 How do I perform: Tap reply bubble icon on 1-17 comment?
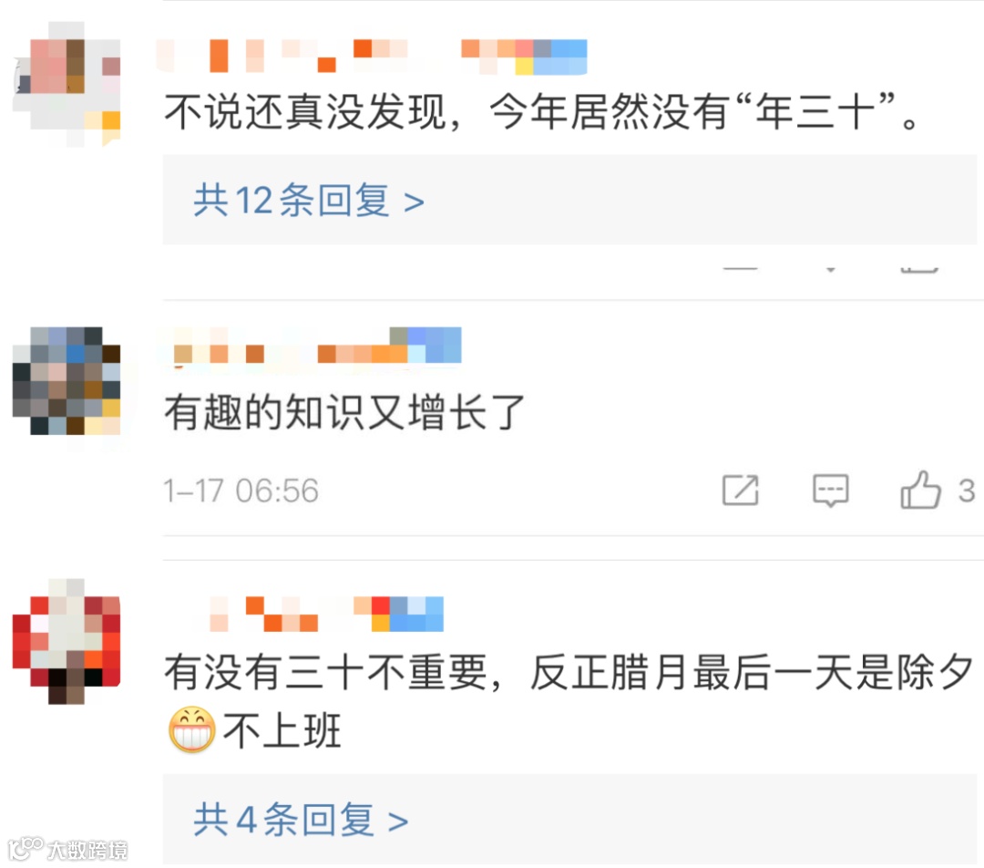pyautogui.click(x=830, y=491)
